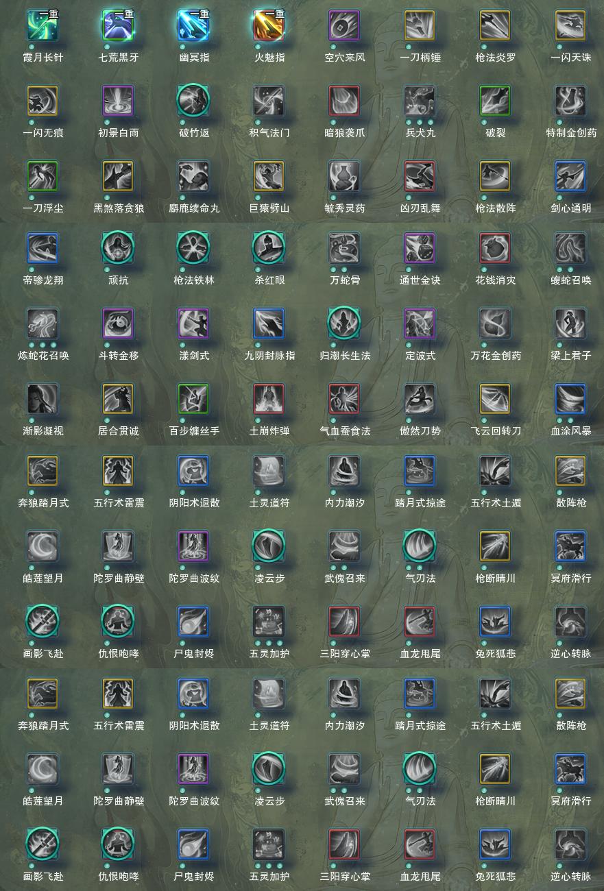604x891 pixels.
Task: Select the 霞月长针 skill icon
Action: [43, 25]
